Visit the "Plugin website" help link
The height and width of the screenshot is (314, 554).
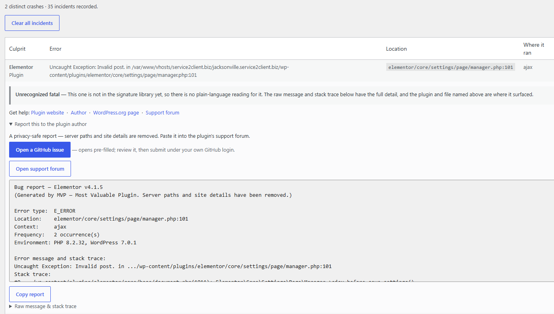pyautogui.click(x=47, y=113)
